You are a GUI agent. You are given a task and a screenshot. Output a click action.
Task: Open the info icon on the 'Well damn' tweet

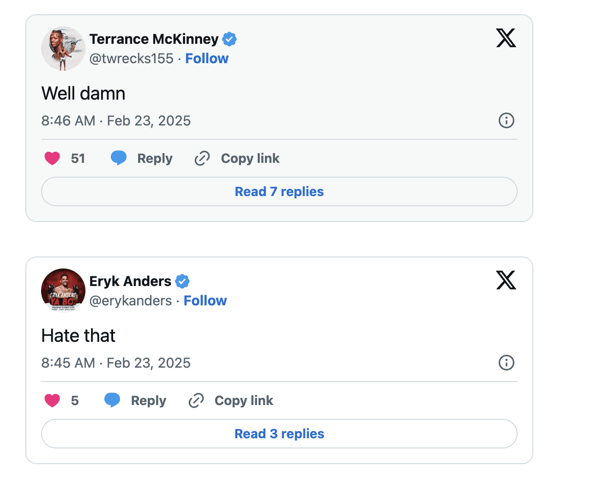click(x=507, y=120)
